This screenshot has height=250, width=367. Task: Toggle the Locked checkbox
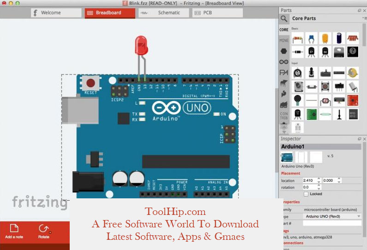(306, 194)
